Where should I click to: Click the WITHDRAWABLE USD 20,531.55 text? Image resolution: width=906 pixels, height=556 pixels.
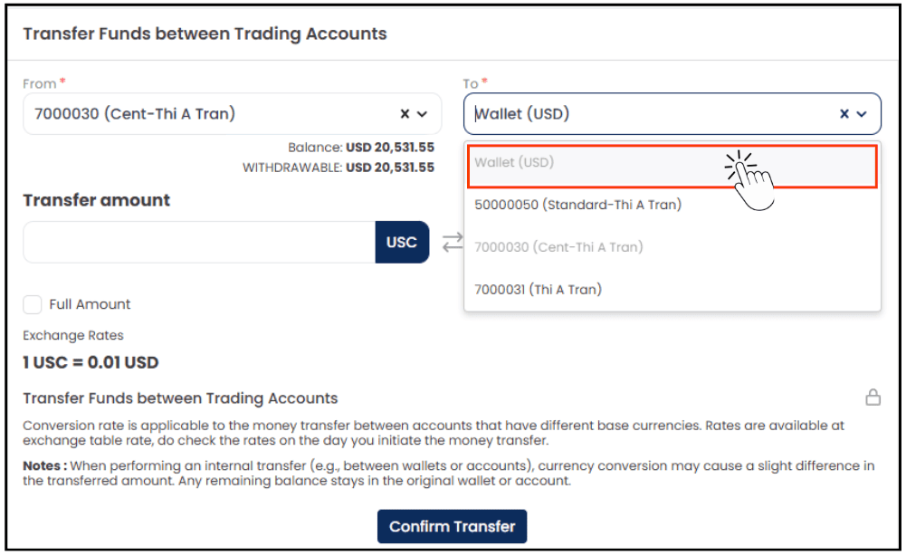[x=338, y=168]
